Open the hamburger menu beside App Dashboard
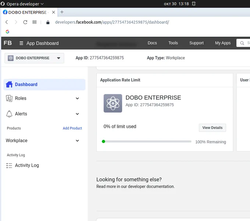 pos(21,43)
